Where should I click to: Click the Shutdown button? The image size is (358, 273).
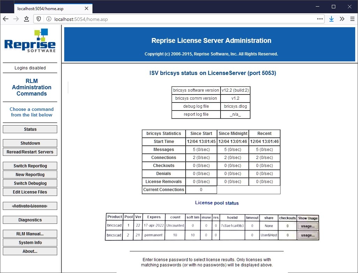pos(30,143)
